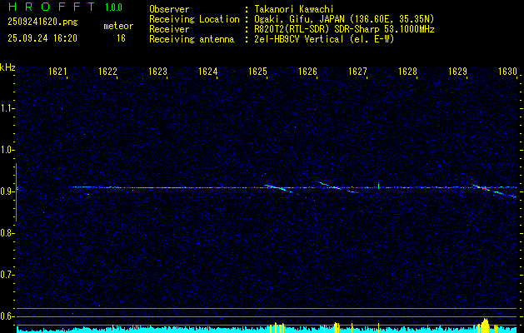
Task: Click the 1.1 kHz axis label
Action: coord(7,108)
